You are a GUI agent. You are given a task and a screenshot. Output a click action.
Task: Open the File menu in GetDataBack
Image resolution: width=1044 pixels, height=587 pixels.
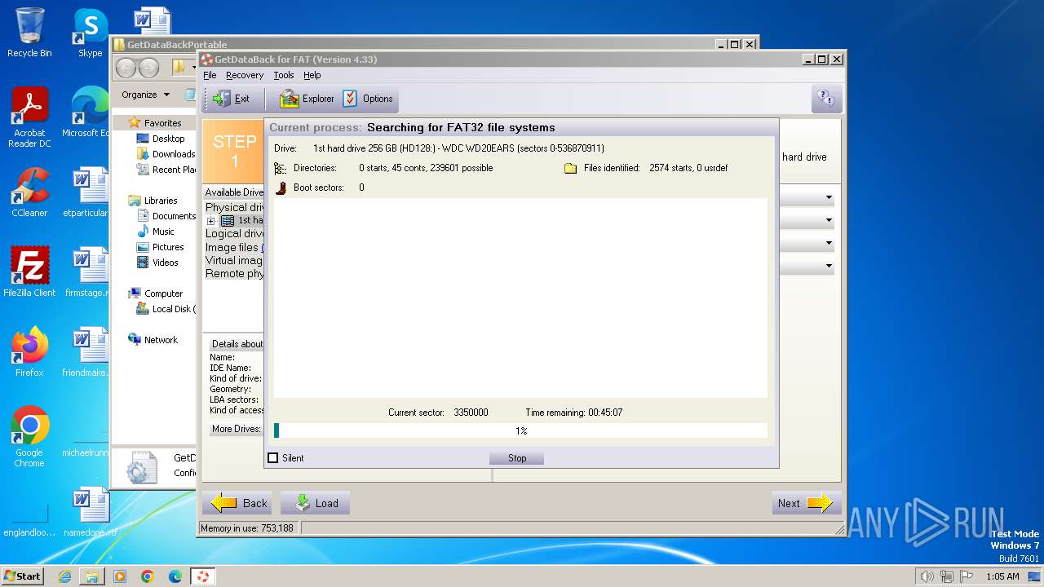(x=210, y=75)
